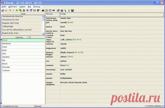
Task: Click the floppy disk save icon
Action: coord(72,11)
